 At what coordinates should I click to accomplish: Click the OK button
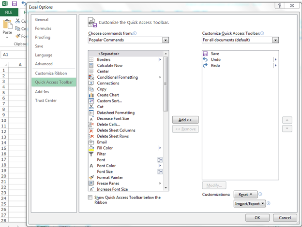click(257, 218)
